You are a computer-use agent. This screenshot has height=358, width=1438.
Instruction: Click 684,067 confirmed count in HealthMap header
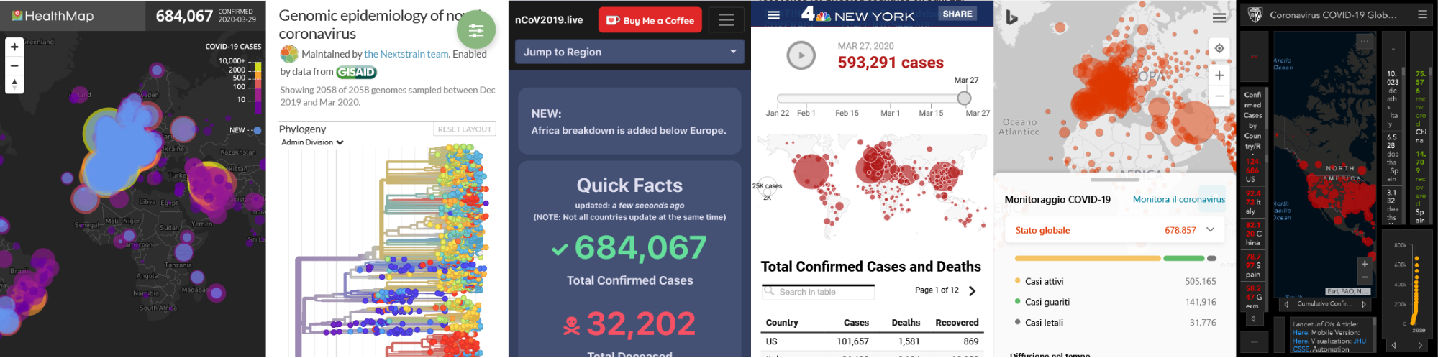(184, 15)
